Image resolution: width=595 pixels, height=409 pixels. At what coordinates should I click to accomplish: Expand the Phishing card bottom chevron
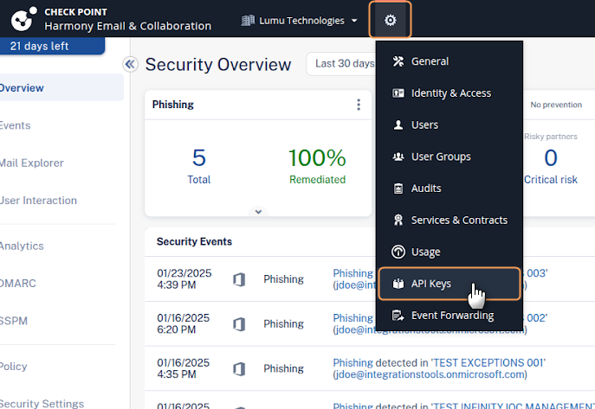point(258,211)
